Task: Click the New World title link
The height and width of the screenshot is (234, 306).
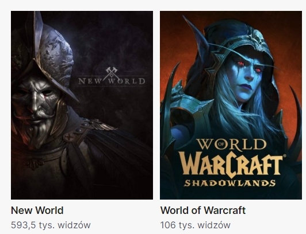Action: [x=37, y=210]
